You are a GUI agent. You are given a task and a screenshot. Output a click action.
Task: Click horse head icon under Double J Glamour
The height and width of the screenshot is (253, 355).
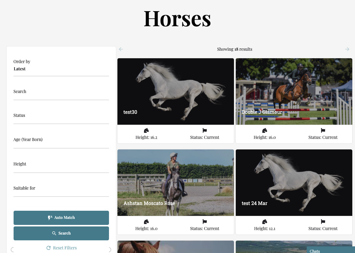point(265,130)
